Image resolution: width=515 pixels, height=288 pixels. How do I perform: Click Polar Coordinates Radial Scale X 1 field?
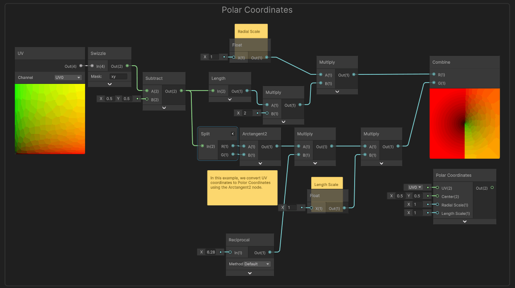tap(417, 205)
